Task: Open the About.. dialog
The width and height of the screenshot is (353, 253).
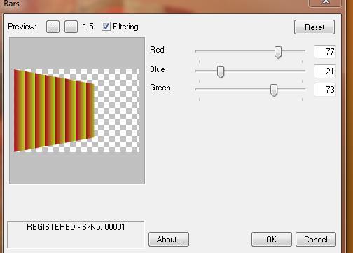Action: tap(169, 240)
